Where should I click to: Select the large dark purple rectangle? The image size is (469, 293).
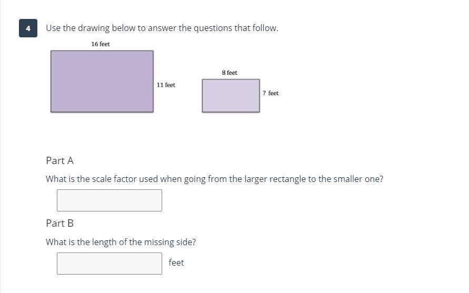pos(102,81)
